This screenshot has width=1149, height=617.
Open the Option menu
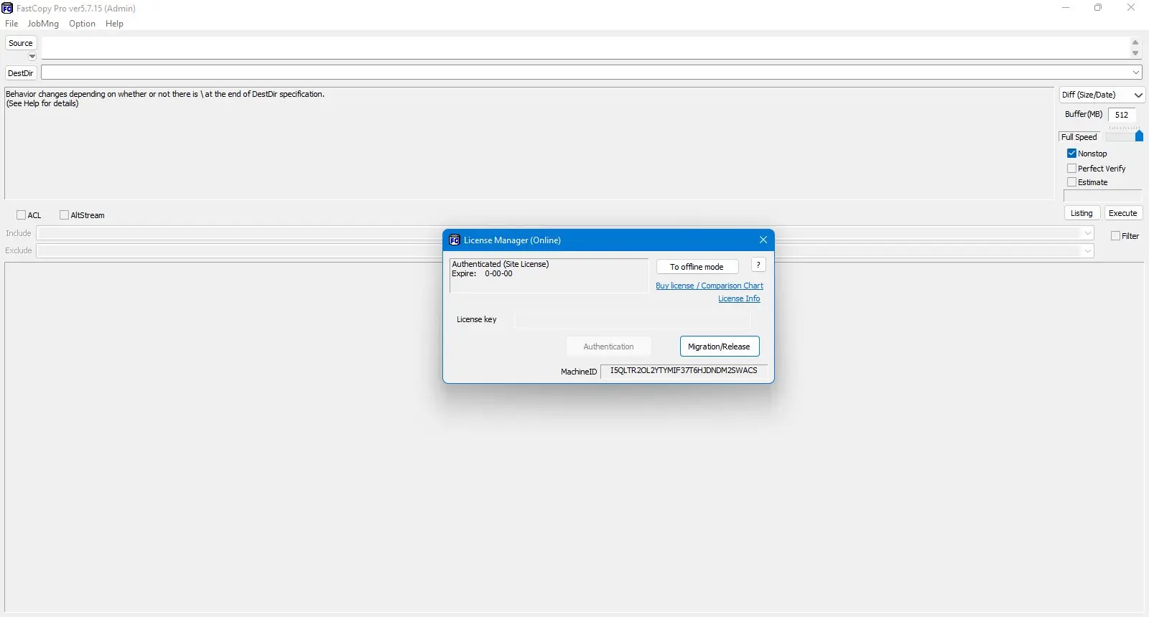point(82,24)
